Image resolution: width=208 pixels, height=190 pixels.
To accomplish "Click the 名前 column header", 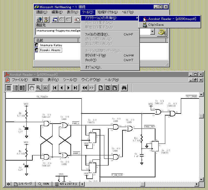I will [56, 40].
